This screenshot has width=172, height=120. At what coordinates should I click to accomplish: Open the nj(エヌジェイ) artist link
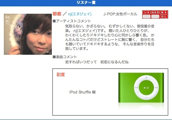pos(80,14)
